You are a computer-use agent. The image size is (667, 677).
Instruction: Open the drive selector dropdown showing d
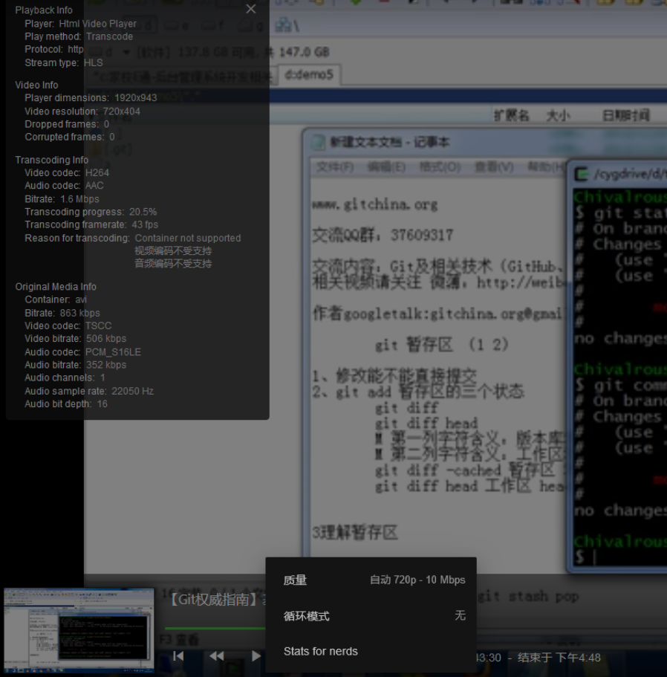coord(126,51)
